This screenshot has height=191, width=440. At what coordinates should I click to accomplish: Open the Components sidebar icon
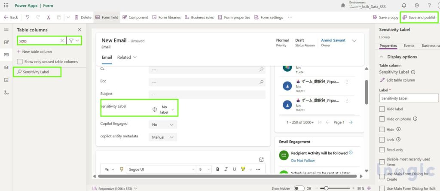[6, 42]
